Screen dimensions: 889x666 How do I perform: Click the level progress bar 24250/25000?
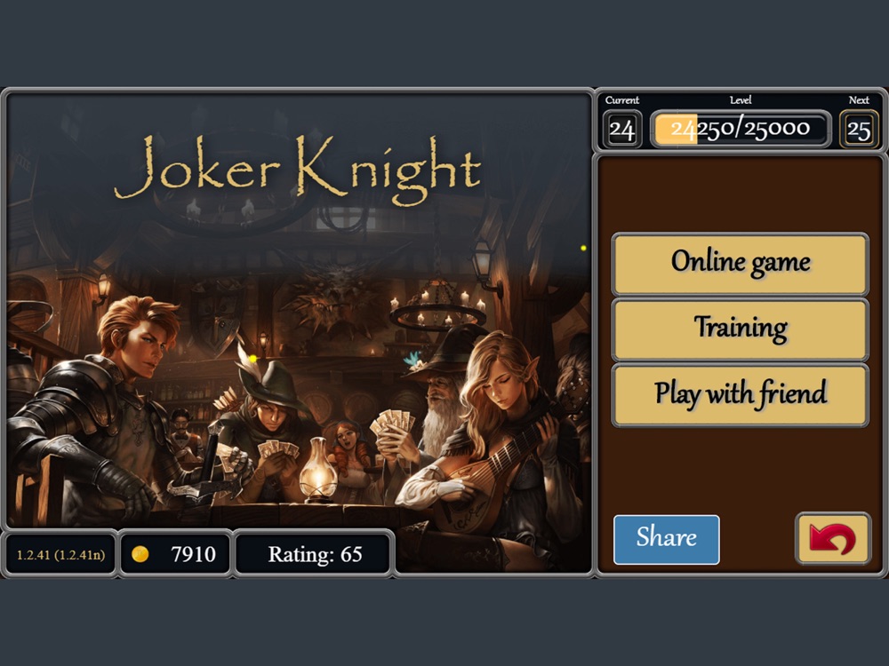(x=740, y=129)
